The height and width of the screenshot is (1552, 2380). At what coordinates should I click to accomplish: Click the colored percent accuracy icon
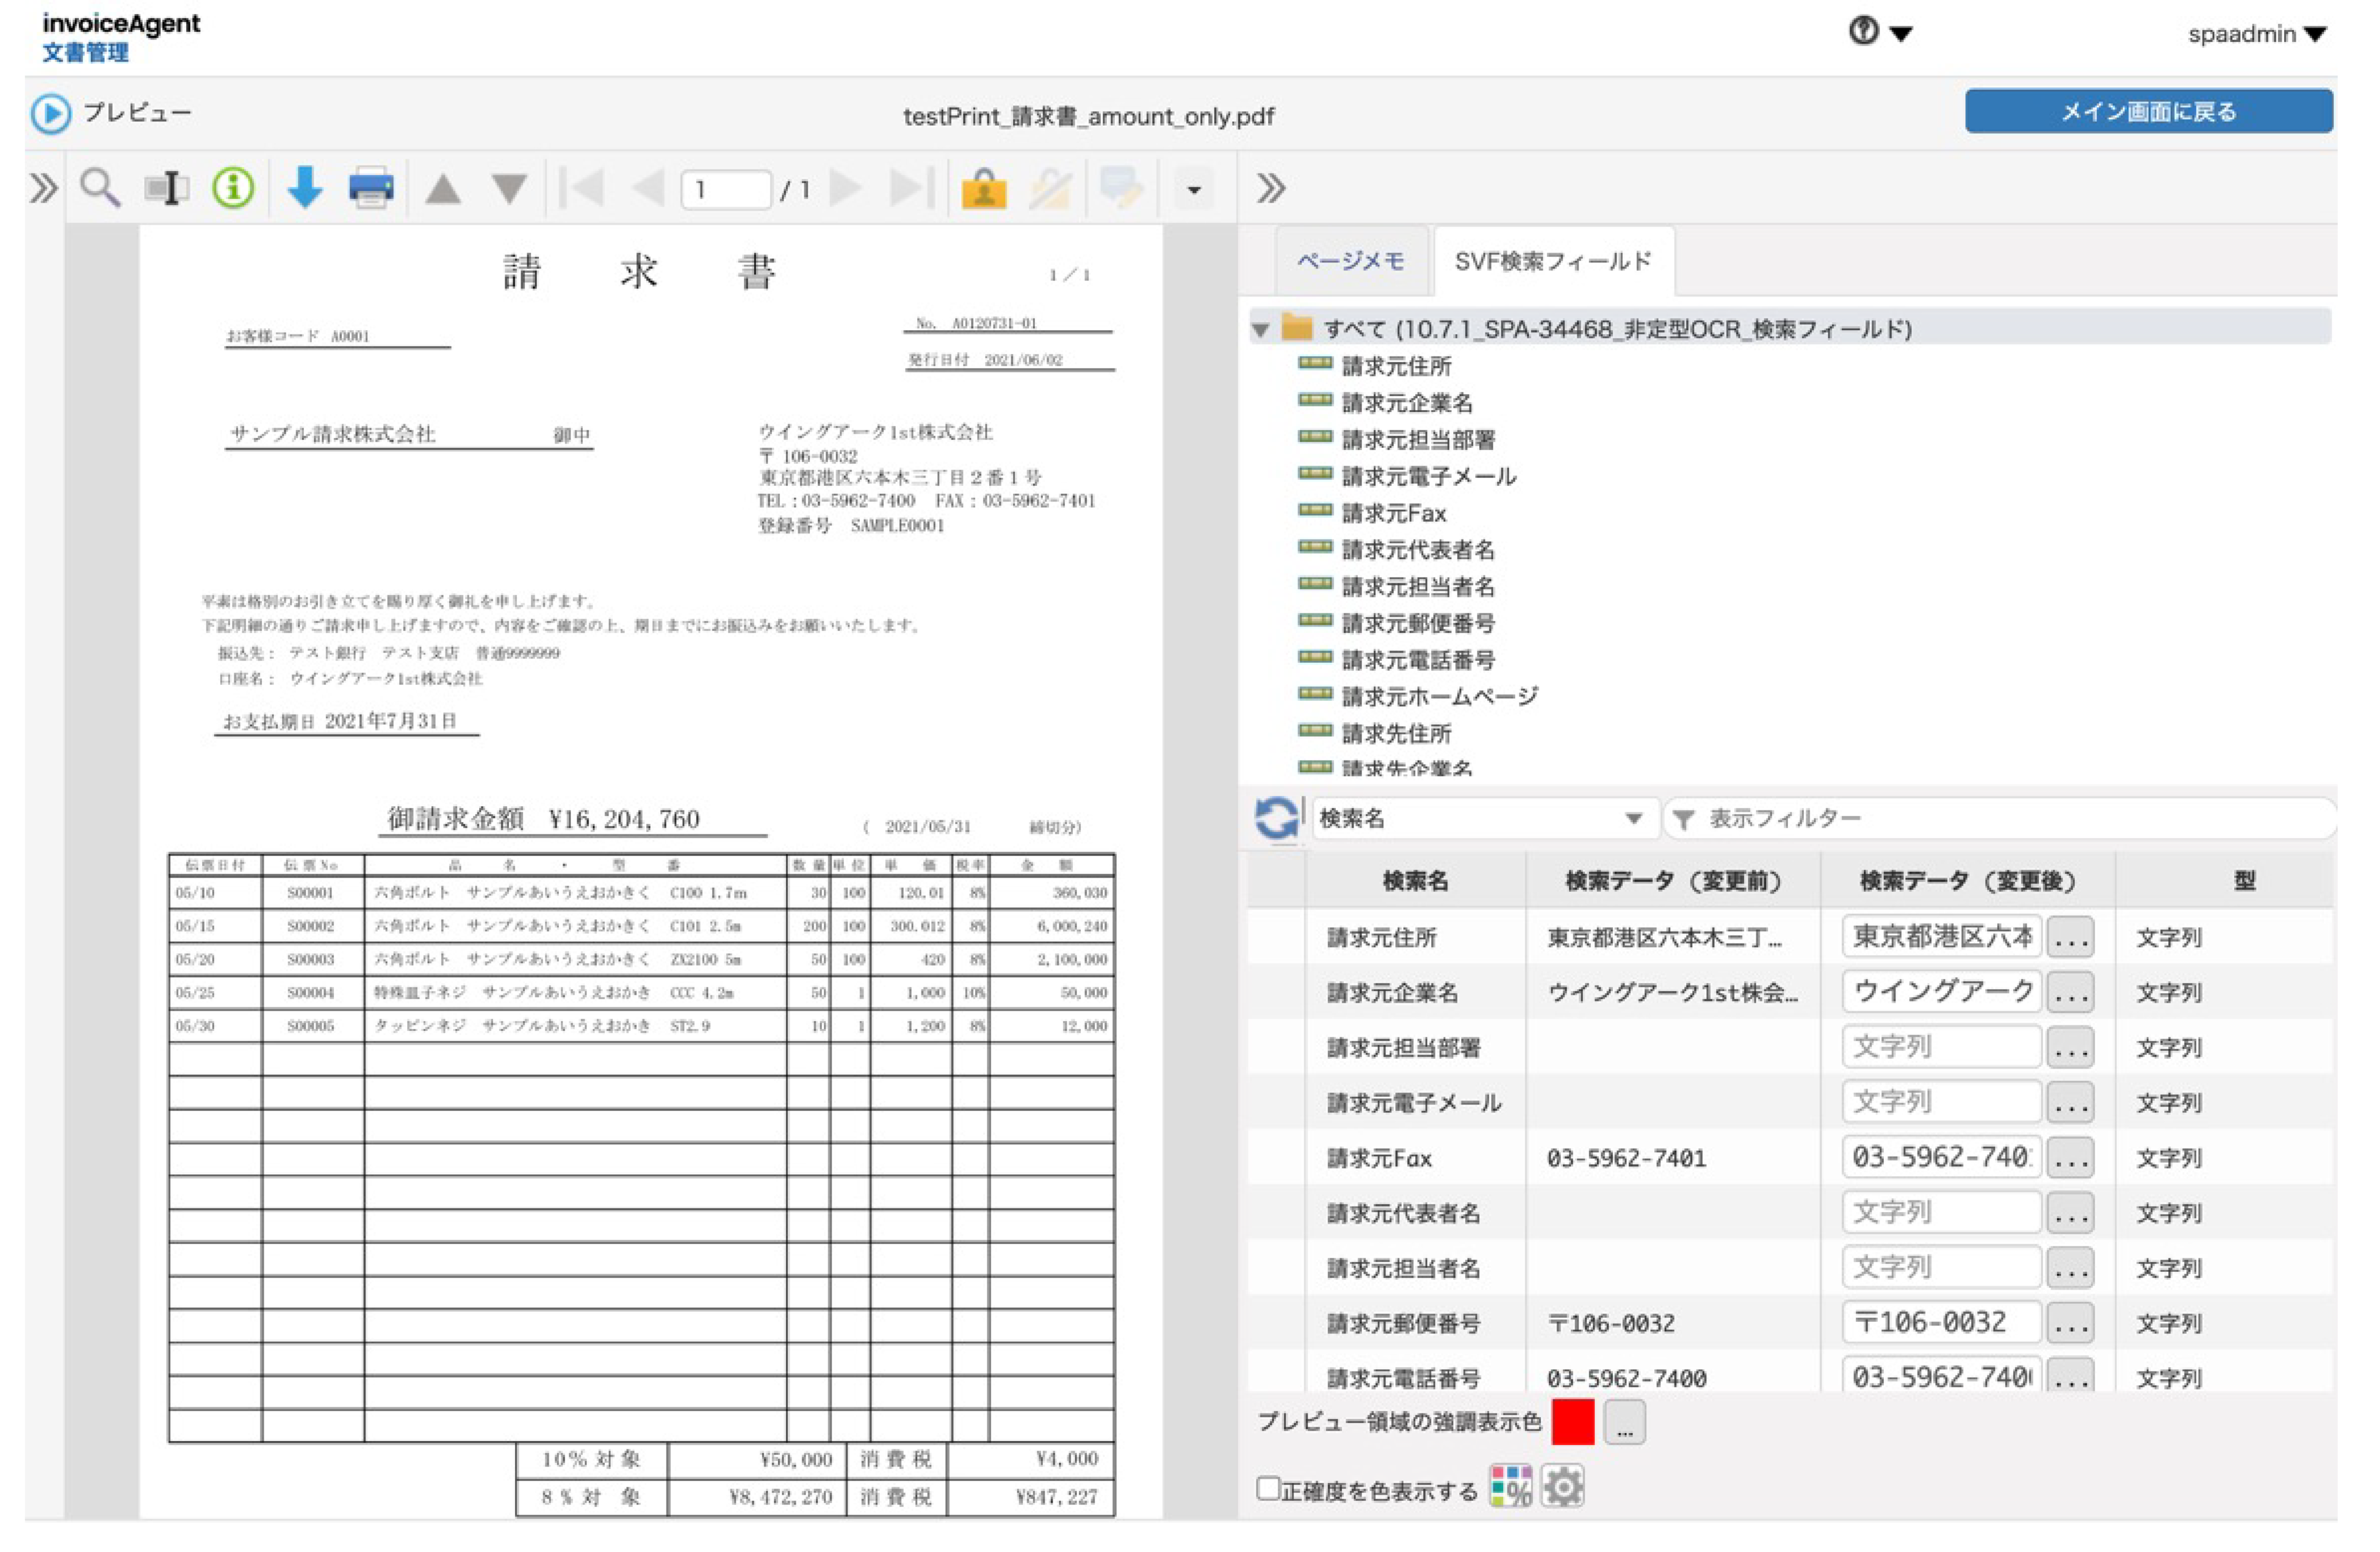tap(1510, 1487)
